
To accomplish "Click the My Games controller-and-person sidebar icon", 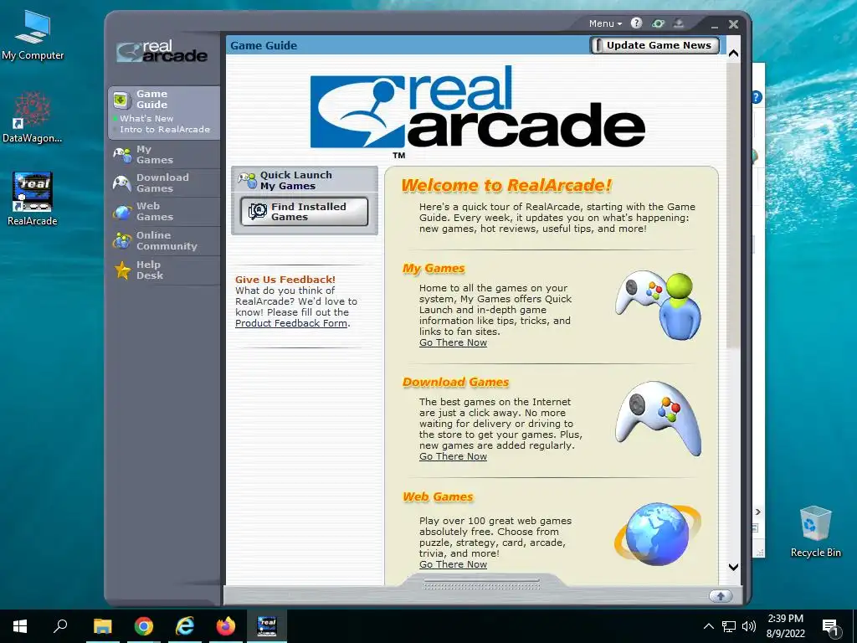I will (x=122, y=155).
